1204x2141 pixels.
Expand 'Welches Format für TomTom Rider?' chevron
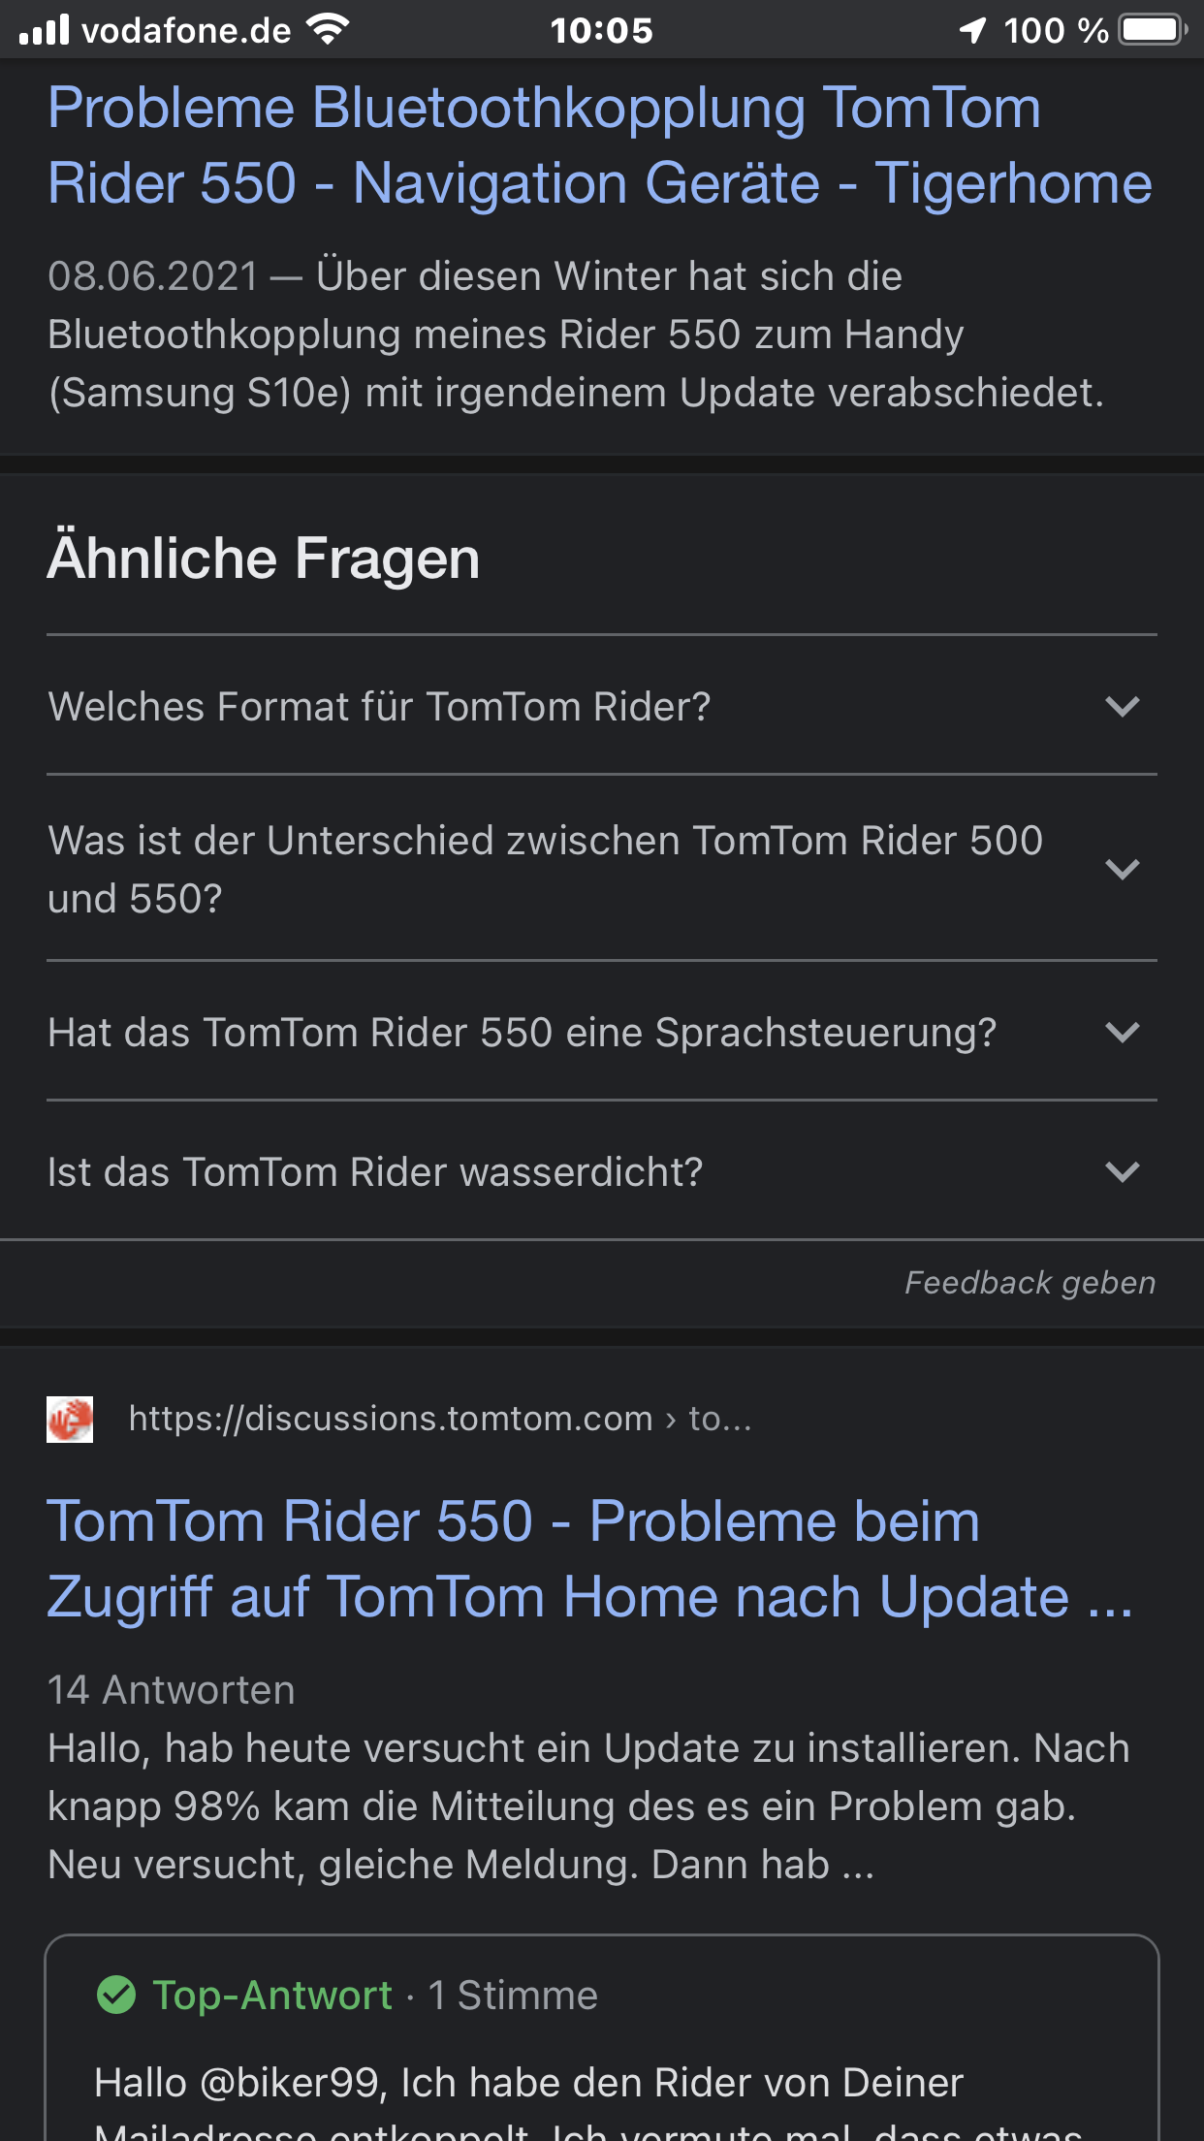pos(1122,706)
